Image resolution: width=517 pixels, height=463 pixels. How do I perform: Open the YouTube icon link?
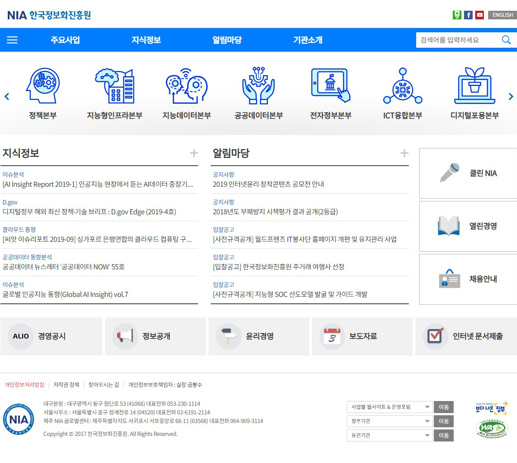[x=480, y=15]
